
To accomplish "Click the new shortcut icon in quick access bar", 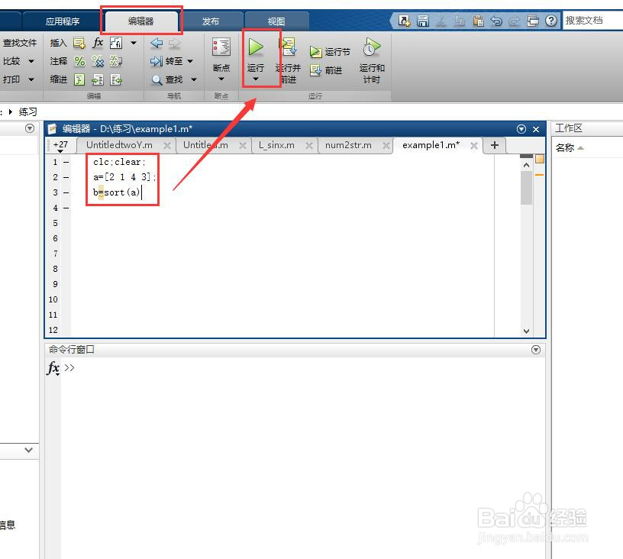I will 404,21.
